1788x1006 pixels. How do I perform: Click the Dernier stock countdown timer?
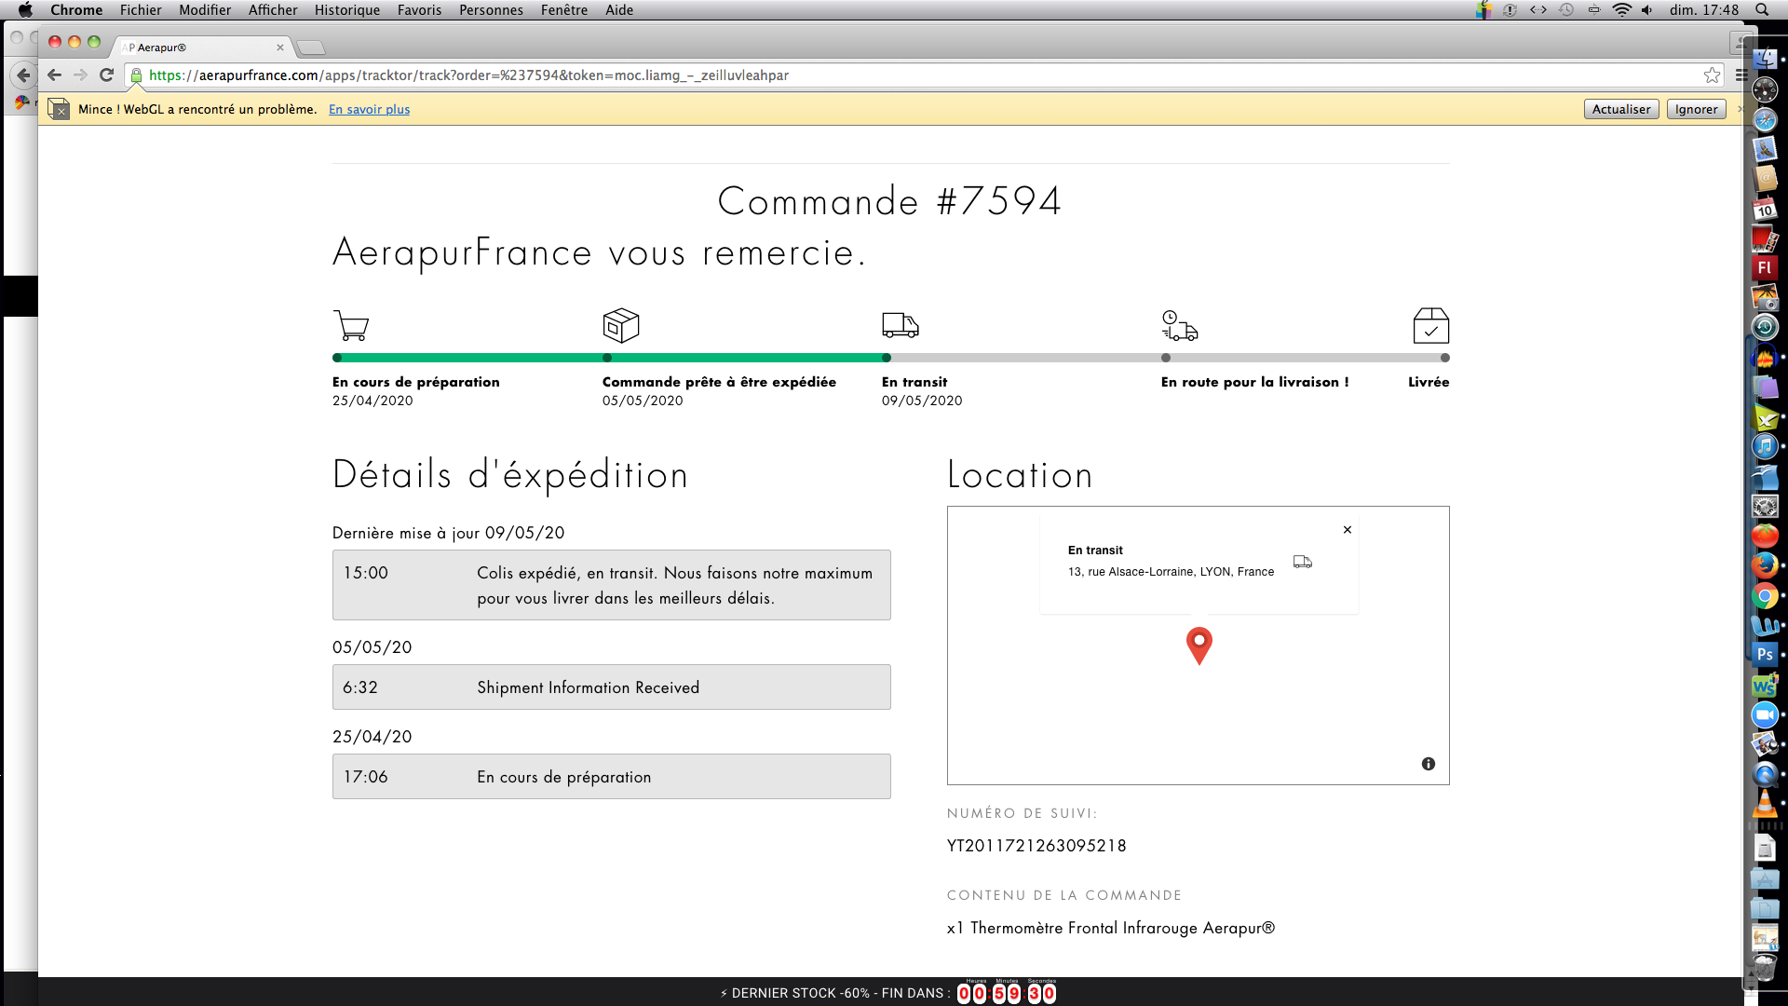click(x=1007, y=993)
